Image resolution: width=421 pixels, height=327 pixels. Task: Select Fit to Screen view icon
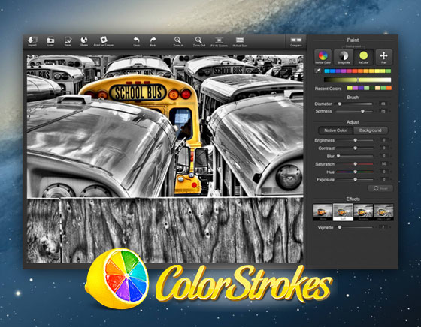coord(219,42)
